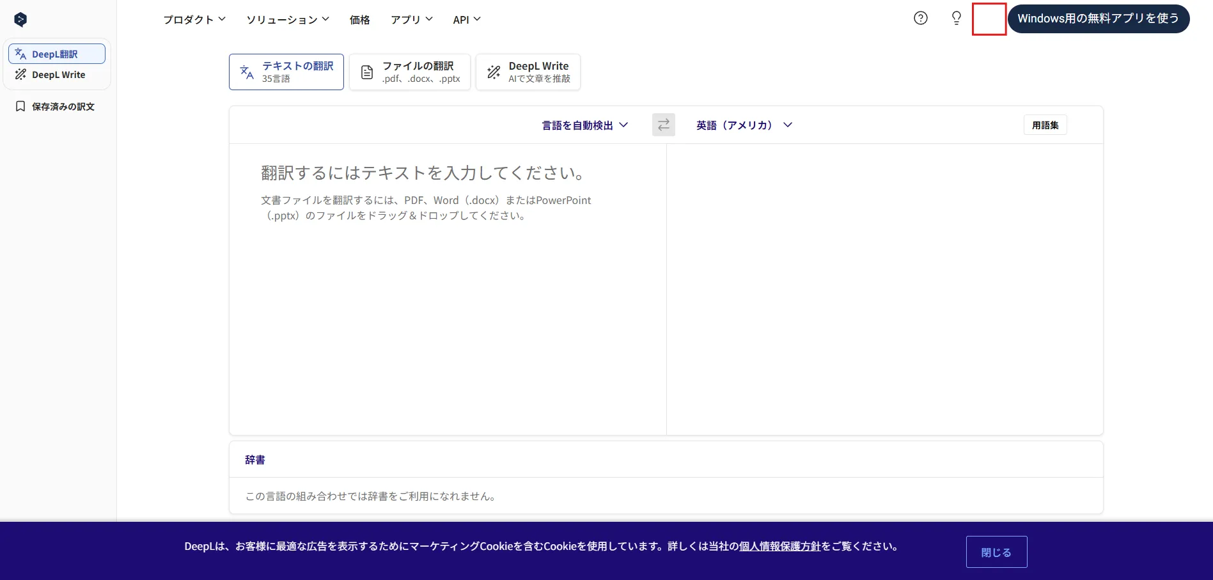
Task: Select the ファイルの翻訳 tab
Action: pyautogui.click(x=410, y=72)
